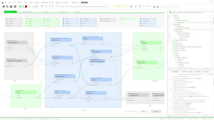The width and height of the screenshot is (214, 120).
Task: Click the first dark box icon near toolbar end
Action: click(154, 7)
